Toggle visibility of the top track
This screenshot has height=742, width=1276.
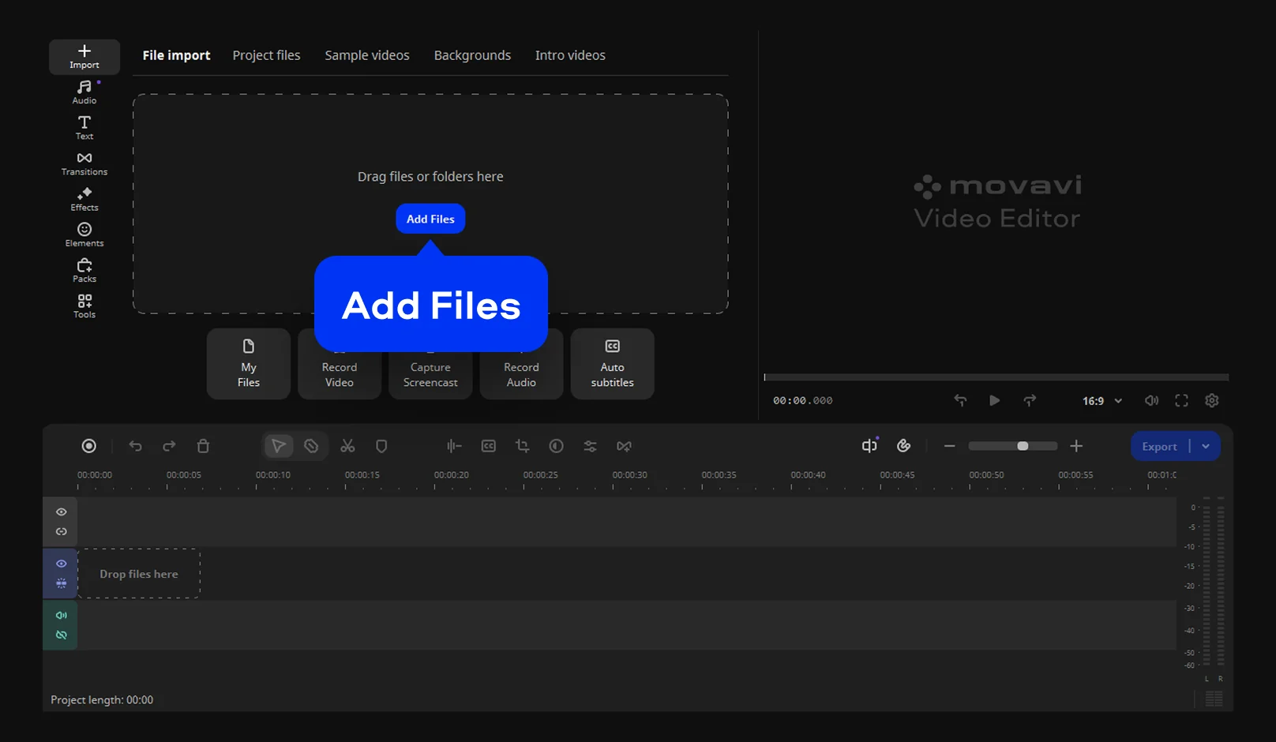coord(61,512)
